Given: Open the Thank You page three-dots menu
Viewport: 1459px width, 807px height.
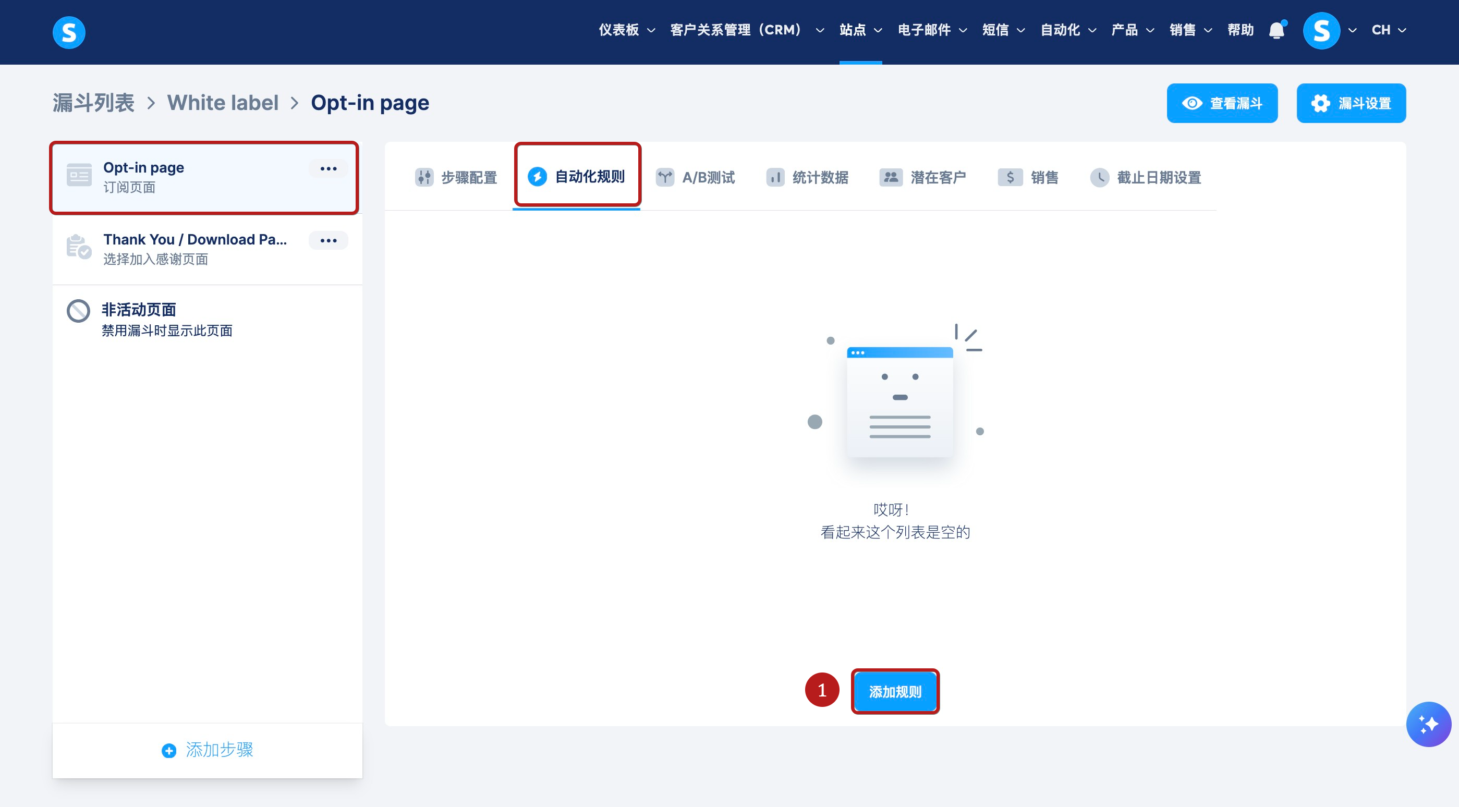Looking at the screenshot, I should [328, 241].
